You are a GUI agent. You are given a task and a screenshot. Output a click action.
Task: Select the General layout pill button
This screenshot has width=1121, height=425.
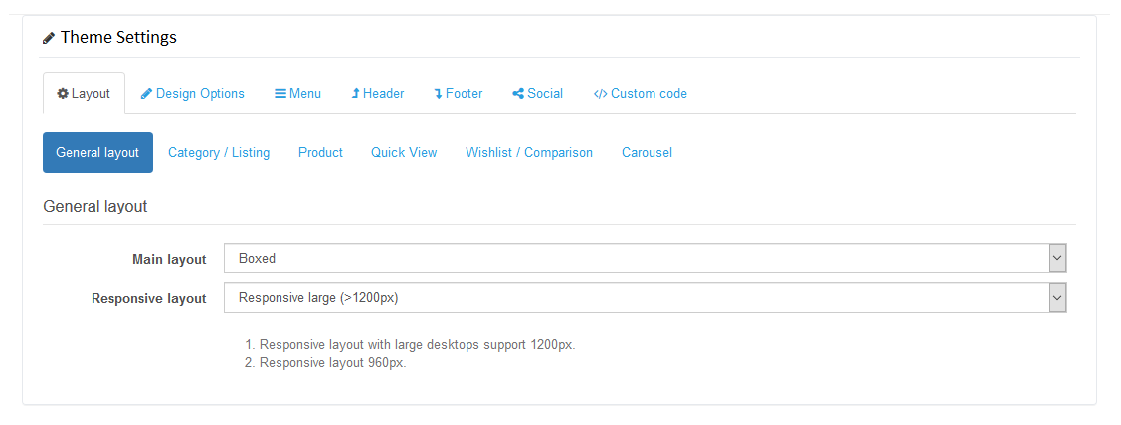[97, 153]
